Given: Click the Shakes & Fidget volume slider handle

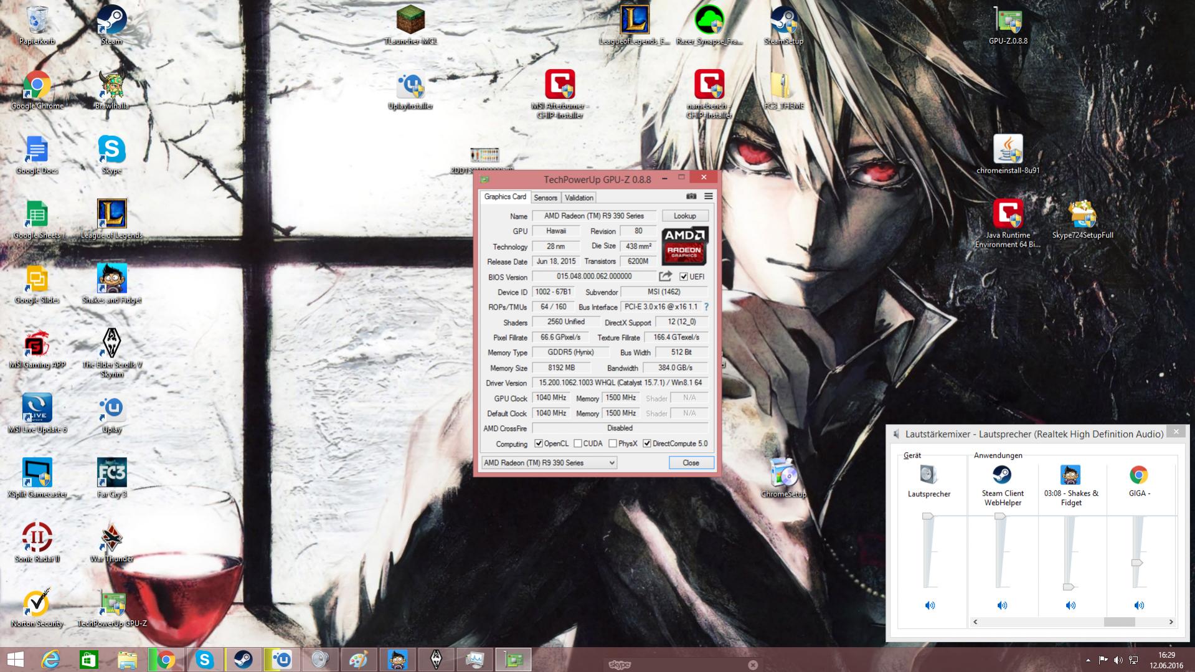Looking at the screenshot, I should [x=1069, y=587].
